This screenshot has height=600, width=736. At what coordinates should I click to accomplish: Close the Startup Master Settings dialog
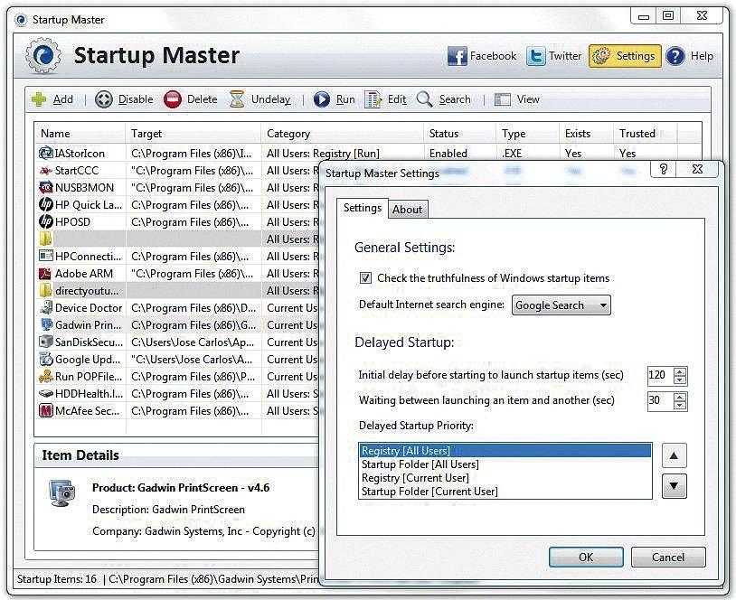tap(697, 169)
